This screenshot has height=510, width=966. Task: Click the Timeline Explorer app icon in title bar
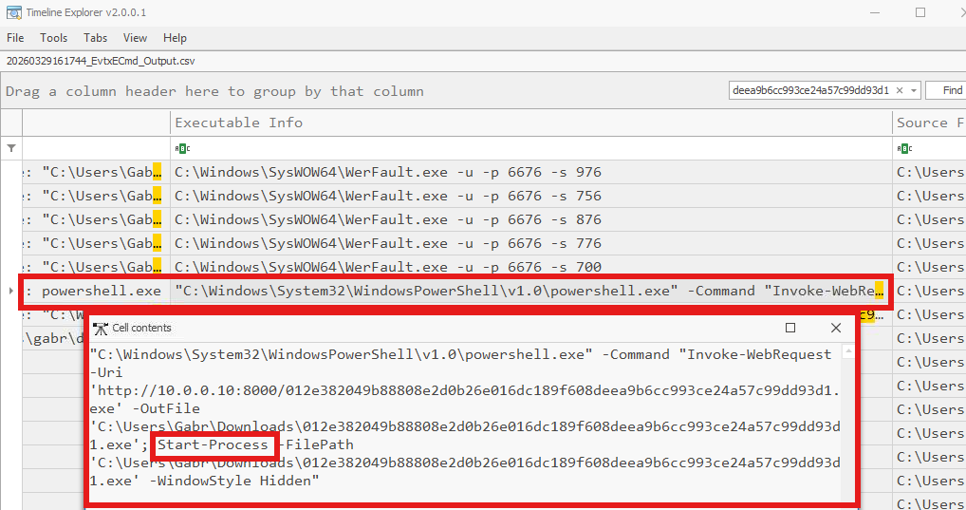coord(13,12)
